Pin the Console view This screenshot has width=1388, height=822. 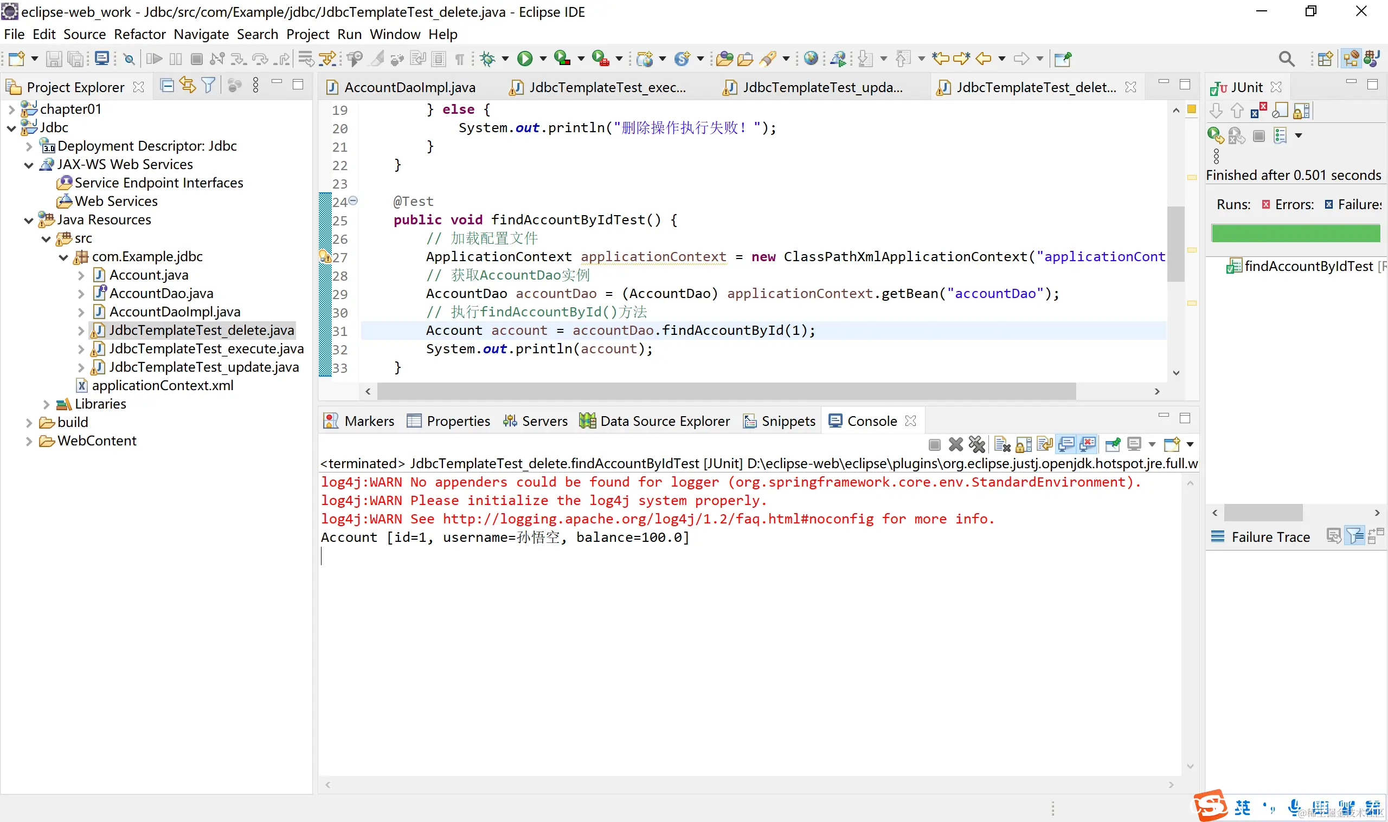tap(1113, 444)
